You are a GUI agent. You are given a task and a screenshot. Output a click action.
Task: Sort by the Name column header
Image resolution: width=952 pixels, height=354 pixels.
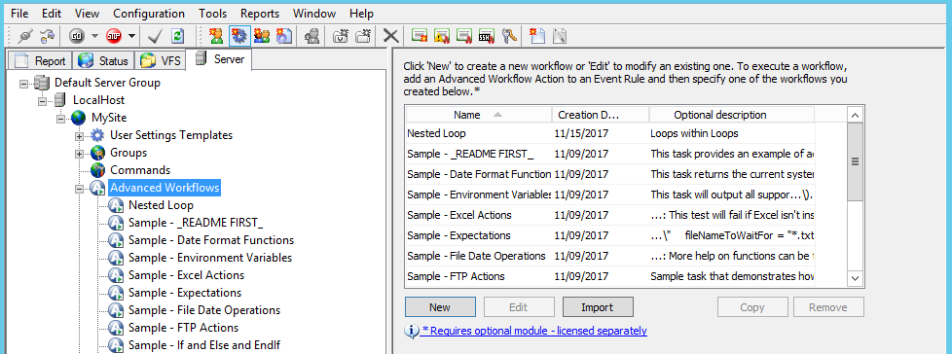tap(478, 115)
